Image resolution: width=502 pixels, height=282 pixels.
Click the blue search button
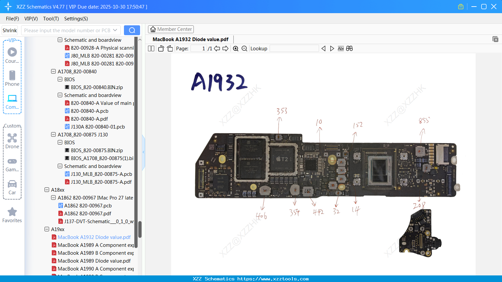[132, 30]
